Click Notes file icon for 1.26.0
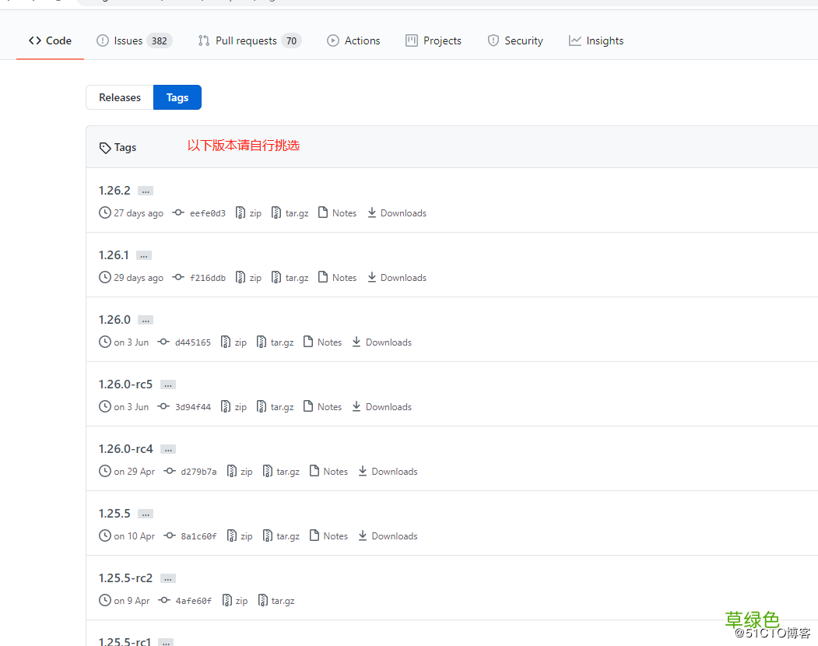Image resolution: width=818 pixels, height=646 pixels. coord(308,342)
